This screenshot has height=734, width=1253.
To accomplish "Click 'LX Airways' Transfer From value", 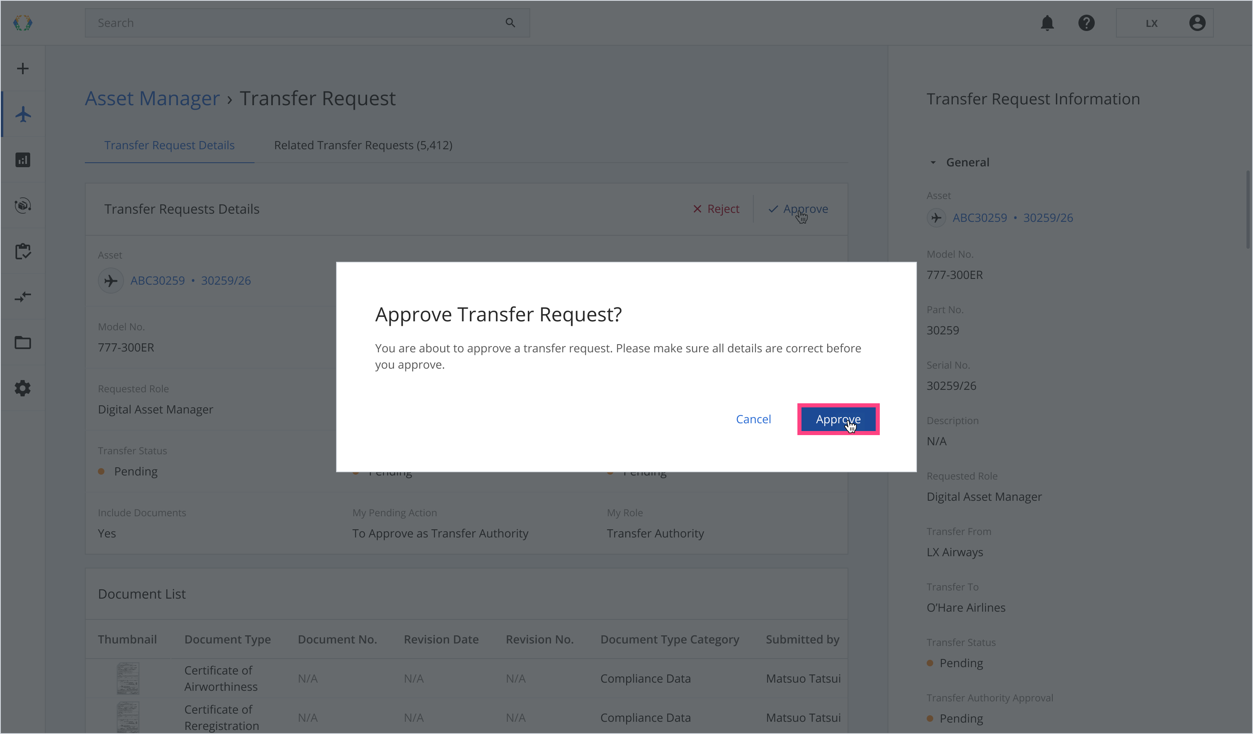I will pyautogui.click(x=955, y=552).
